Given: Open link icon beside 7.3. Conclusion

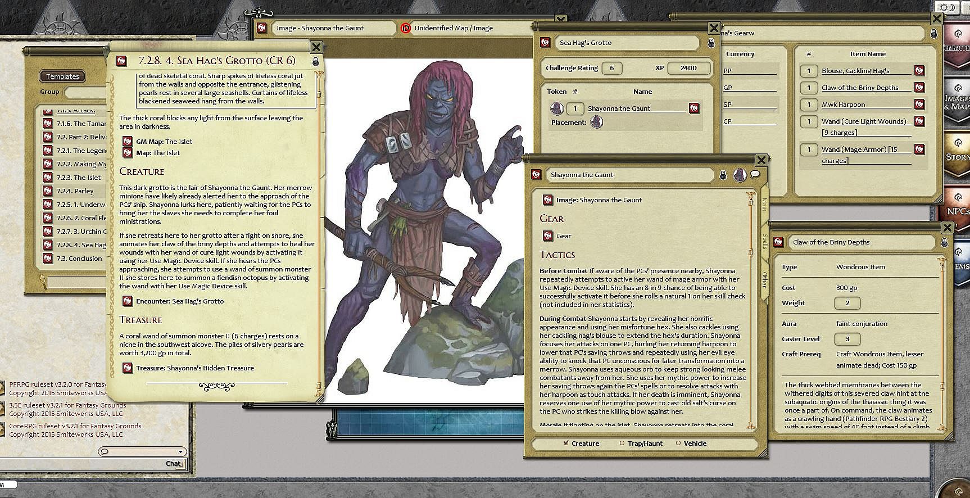Looking at the screenshot, I should tap(48, 259).
